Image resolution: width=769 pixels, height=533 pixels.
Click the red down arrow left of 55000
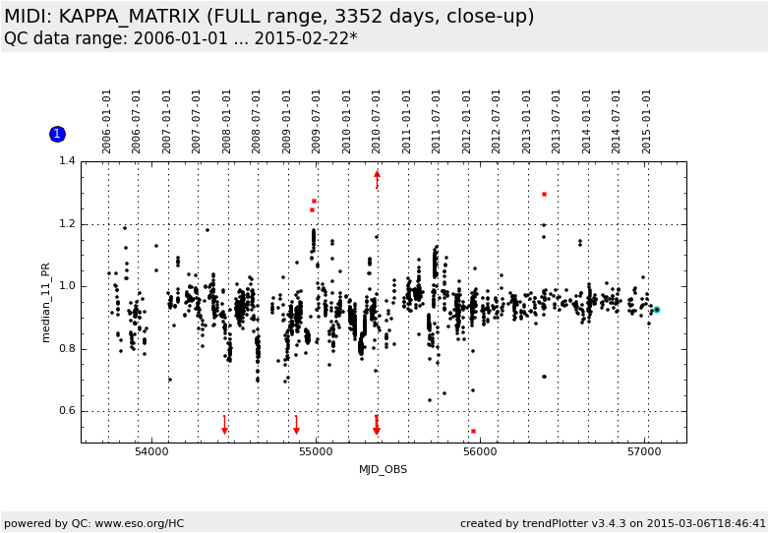point(296,426)
